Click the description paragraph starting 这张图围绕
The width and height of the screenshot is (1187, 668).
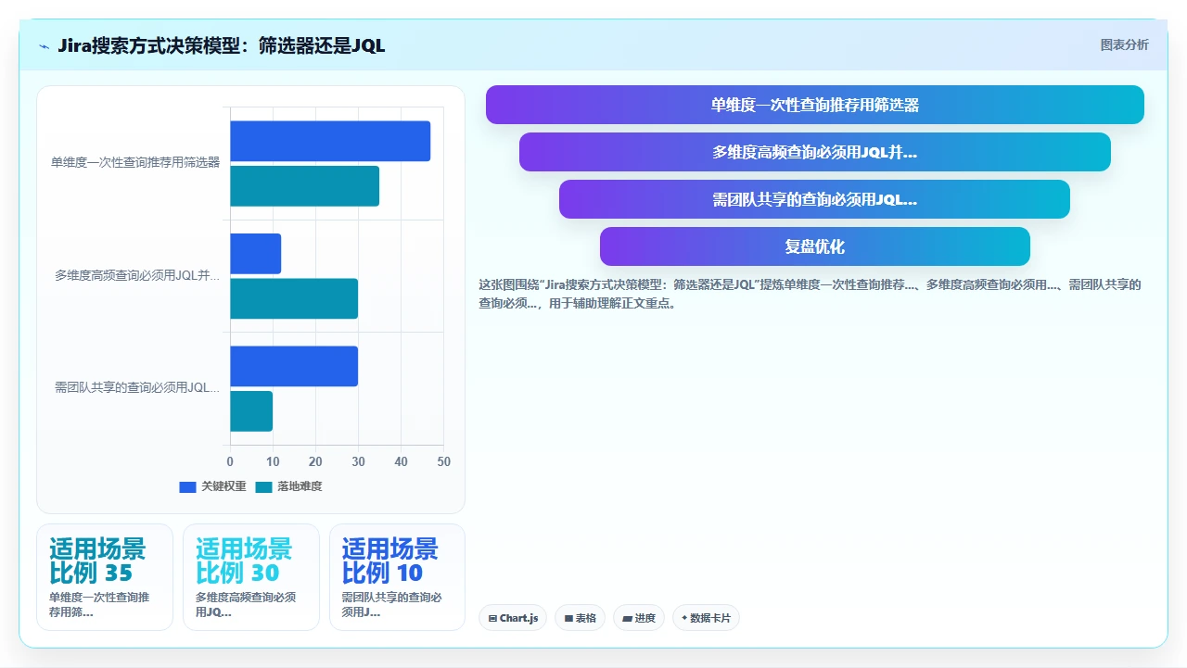coord(810,294)
